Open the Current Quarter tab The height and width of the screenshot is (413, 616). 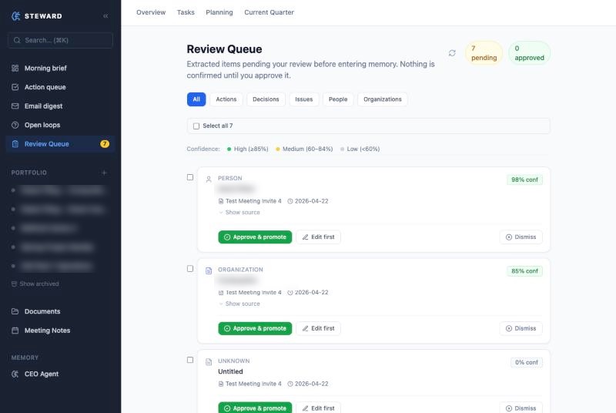269,12
